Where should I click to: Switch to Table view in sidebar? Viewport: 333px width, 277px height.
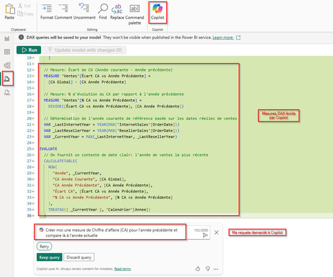(7, 52)
